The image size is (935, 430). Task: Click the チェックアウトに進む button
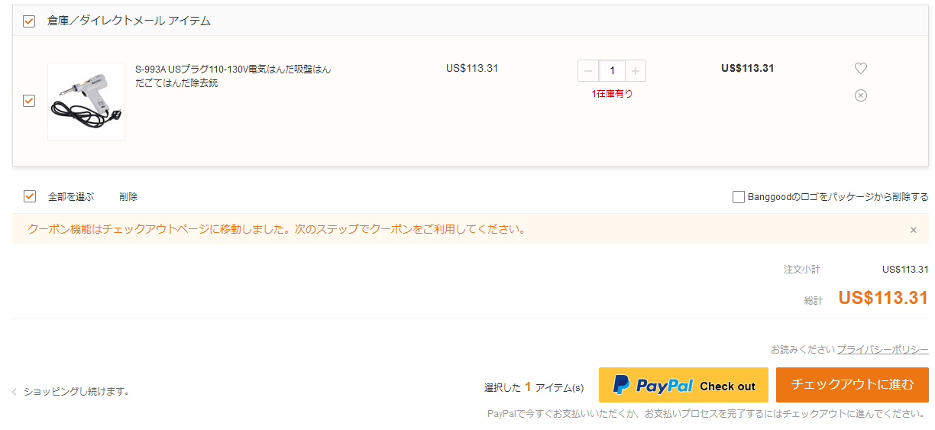pyautogui.click(x=852, y=385)
